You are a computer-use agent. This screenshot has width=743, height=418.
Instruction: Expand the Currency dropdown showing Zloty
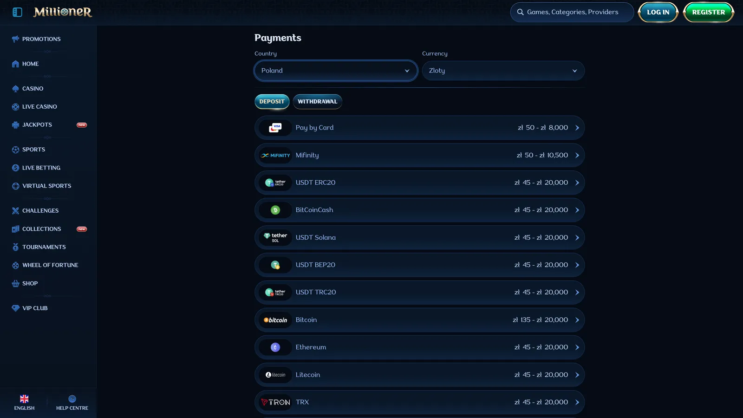pos(503,71)
